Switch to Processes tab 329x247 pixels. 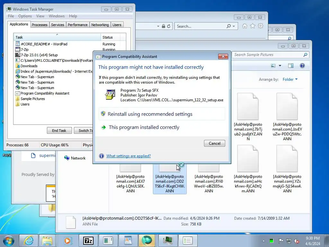point(40,25)
